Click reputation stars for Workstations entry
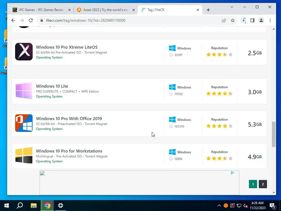 click(x=219, y=158)
